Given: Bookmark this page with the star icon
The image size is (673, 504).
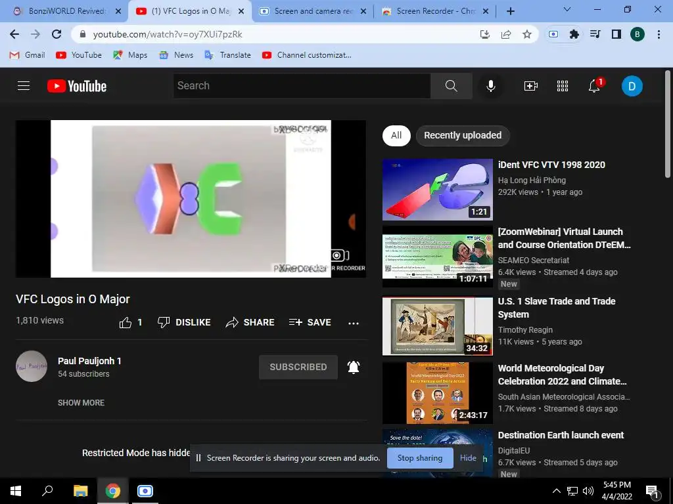Looking at the screenshot, I should pyautogui.click(x=526, y=34).
